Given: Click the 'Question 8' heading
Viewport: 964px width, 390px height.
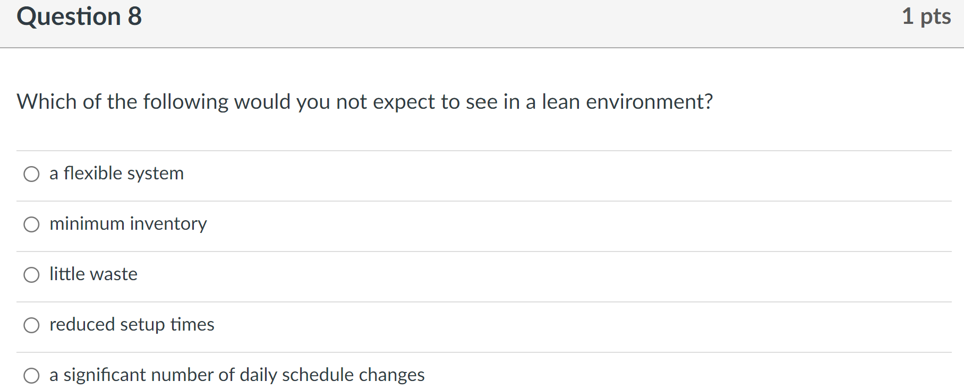Looking at the screenshot, I should 79,16.
